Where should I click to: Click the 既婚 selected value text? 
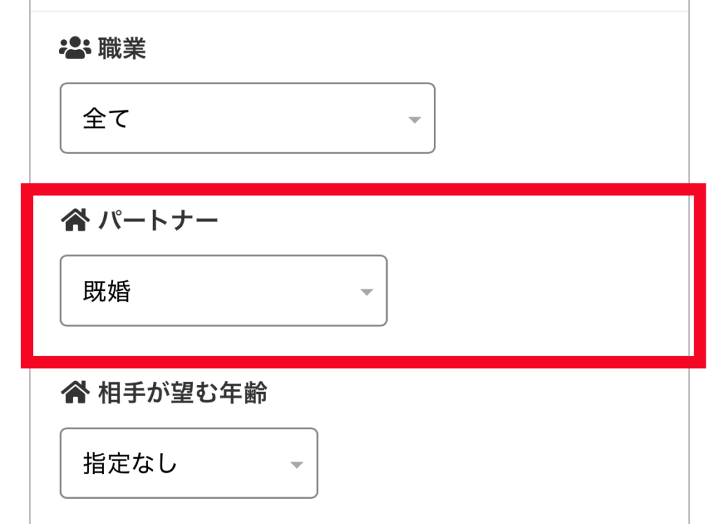point(106,292)
